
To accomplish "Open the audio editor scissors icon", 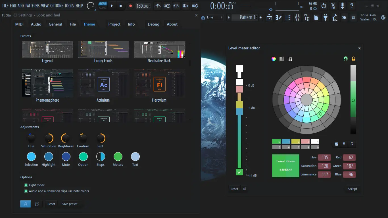I will [x=333, y=6].
